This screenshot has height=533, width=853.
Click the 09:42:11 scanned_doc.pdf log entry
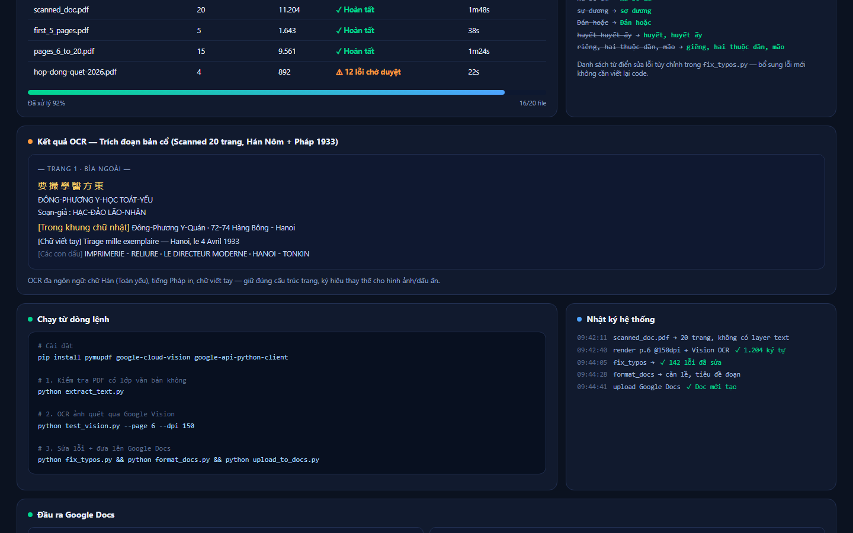683,338
